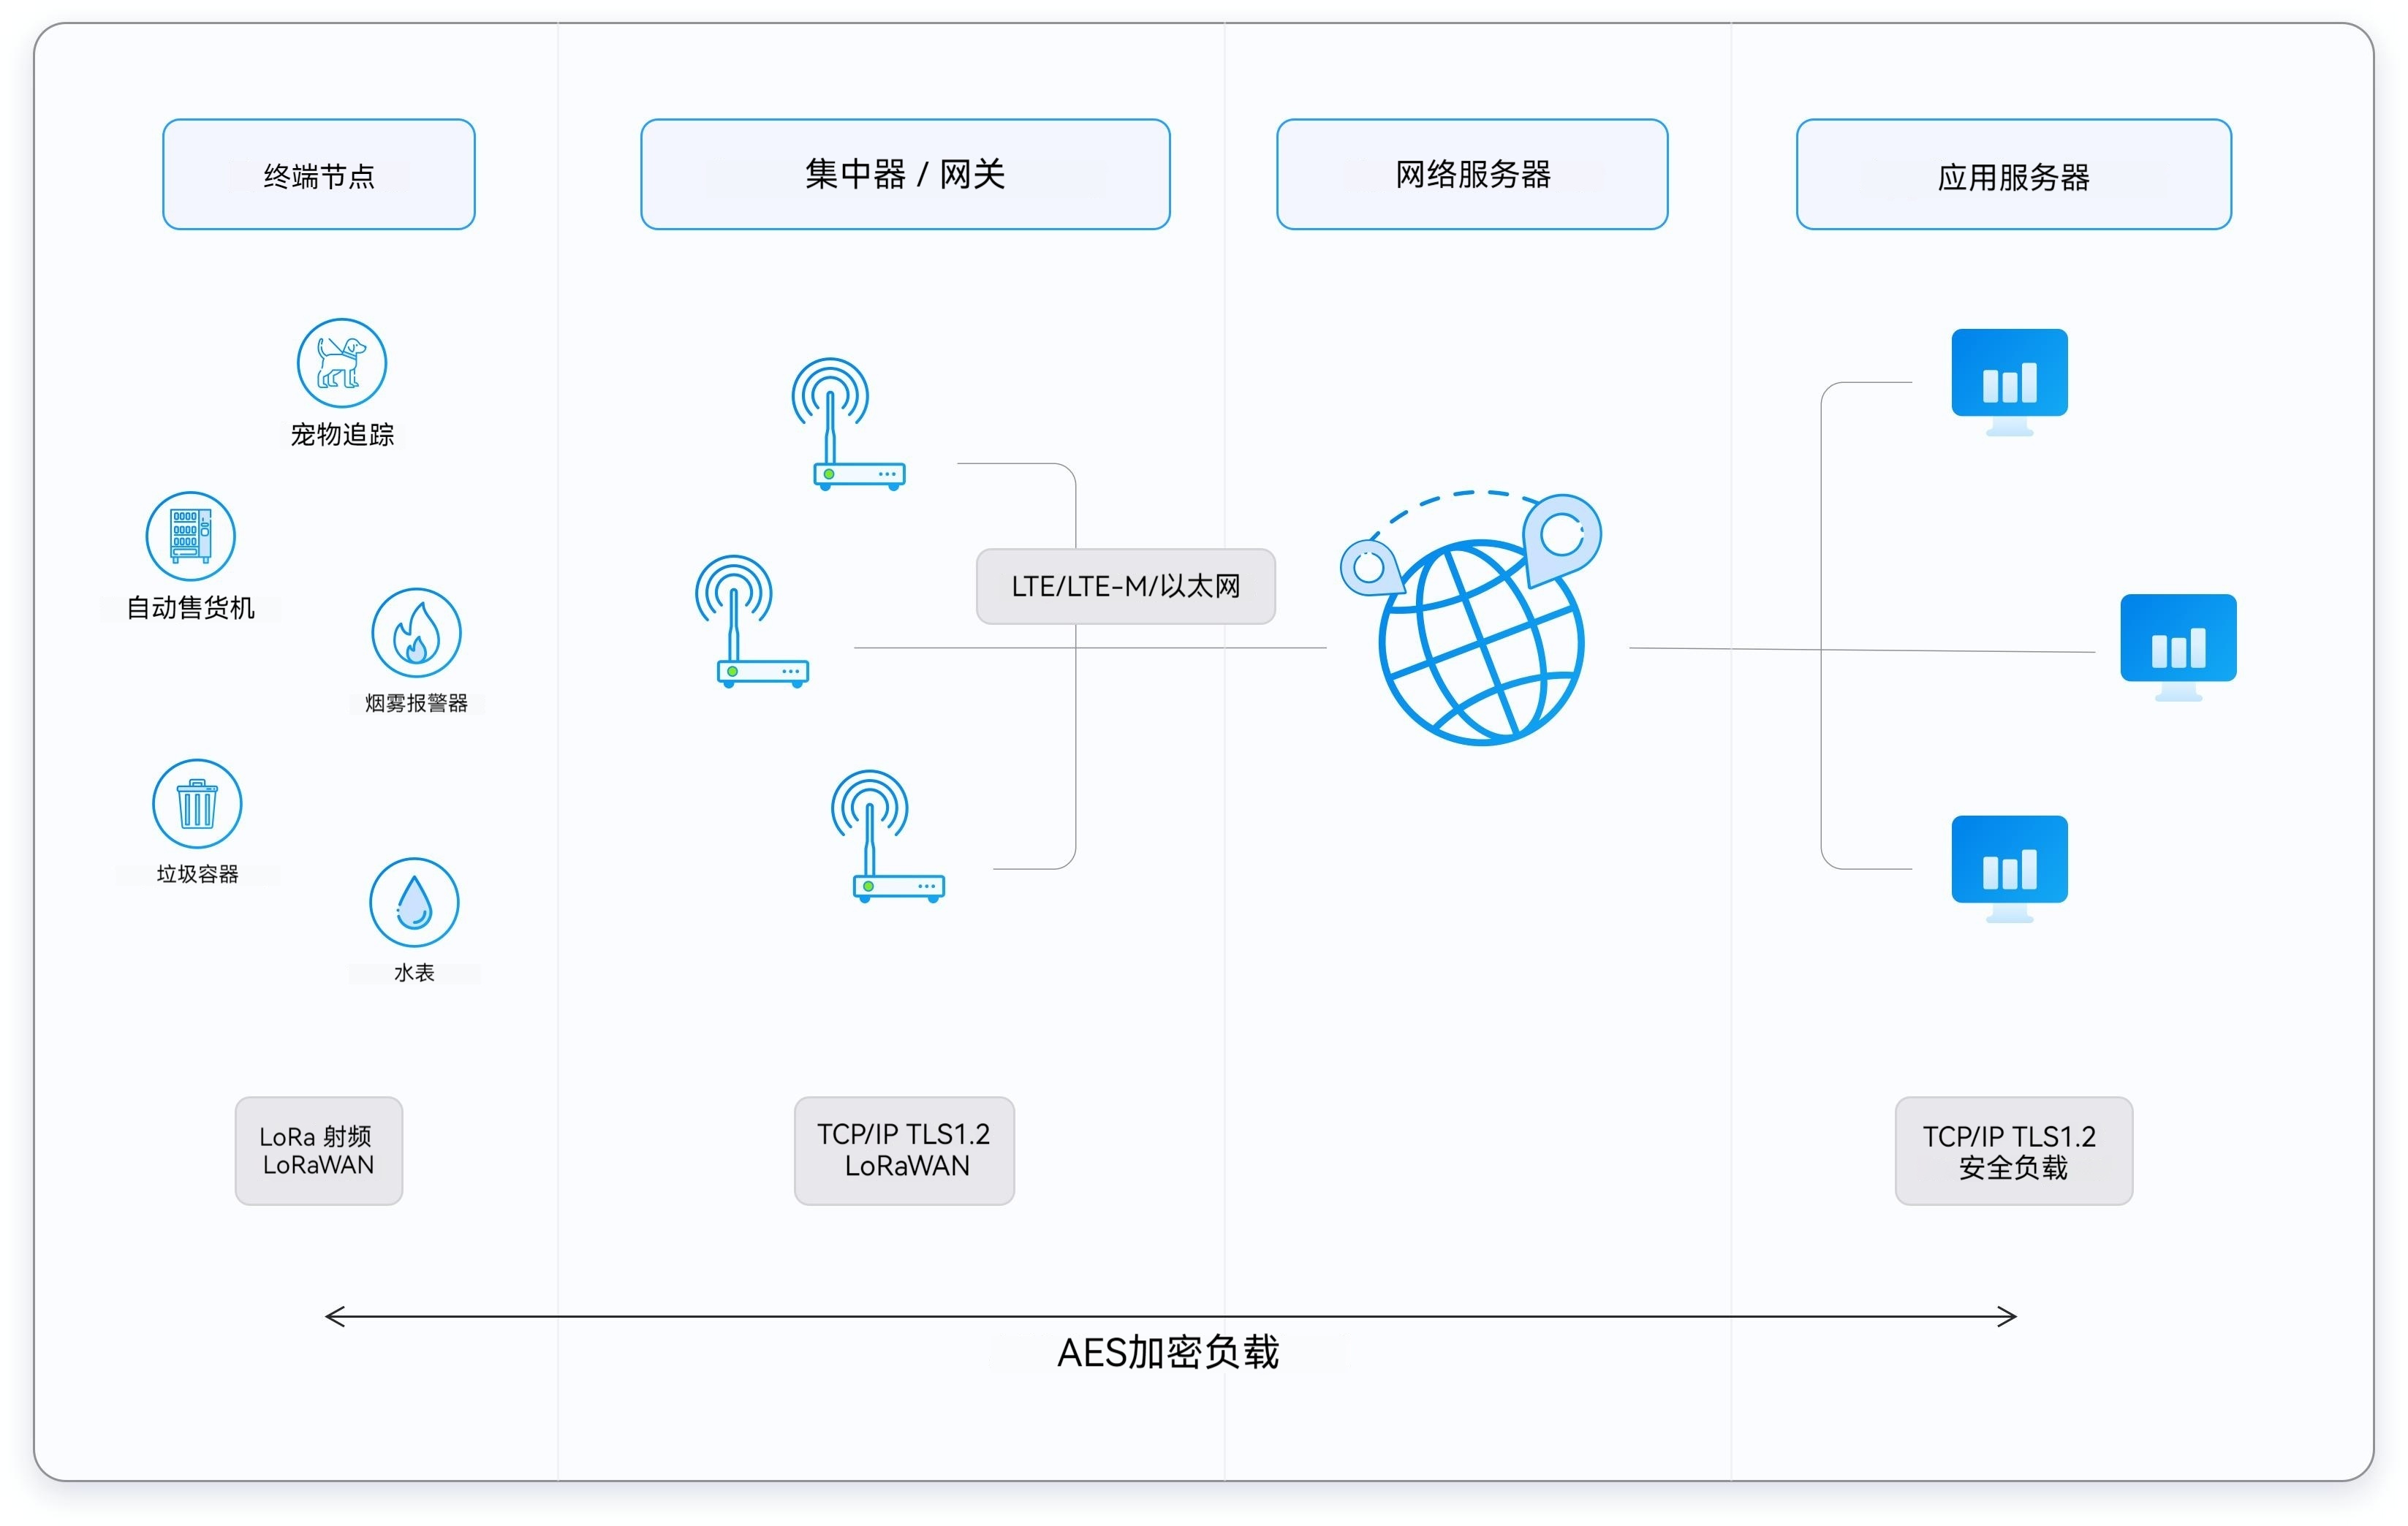This screenshot has width=2408, height=1526.
Task: Click the vending machine (自动售货机) icon
Action: (191, 535)
